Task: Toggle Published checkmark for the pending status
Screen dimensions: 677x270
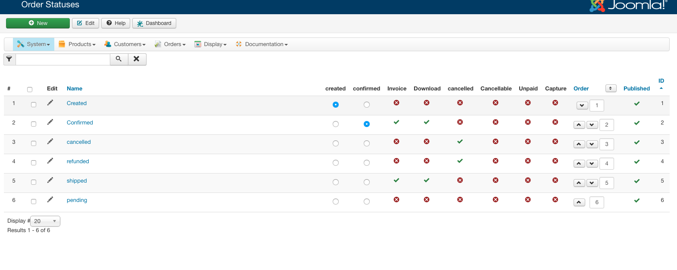Action: tap(636, 200)
